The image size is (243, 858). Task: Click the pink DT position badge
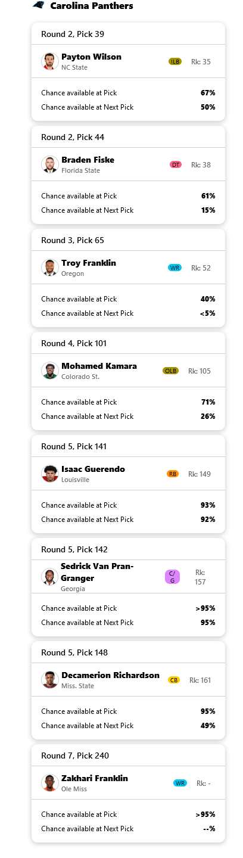point(176,165)
